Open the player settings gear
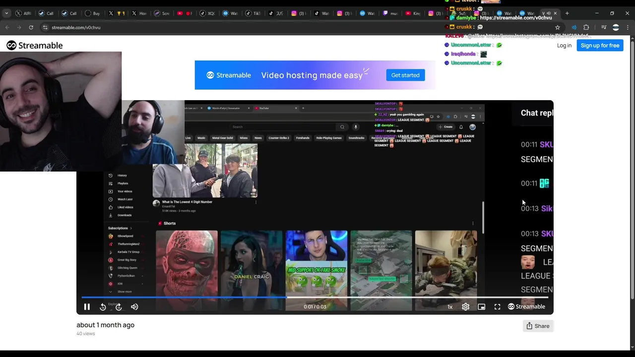The width and height of the screenshot is (635, 357). (465, 307)
